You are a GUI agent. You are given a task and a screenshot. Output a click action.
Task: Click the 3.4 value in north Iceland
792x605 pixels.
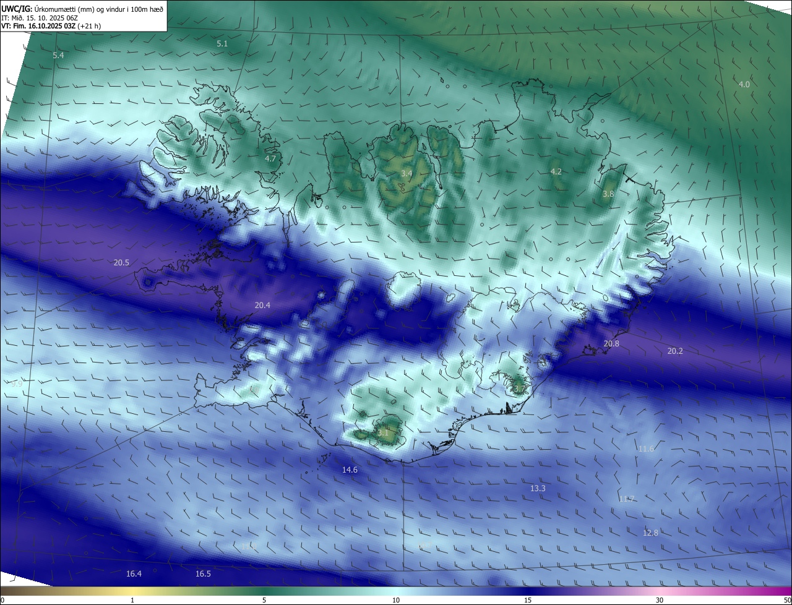(x=406, y=174)
